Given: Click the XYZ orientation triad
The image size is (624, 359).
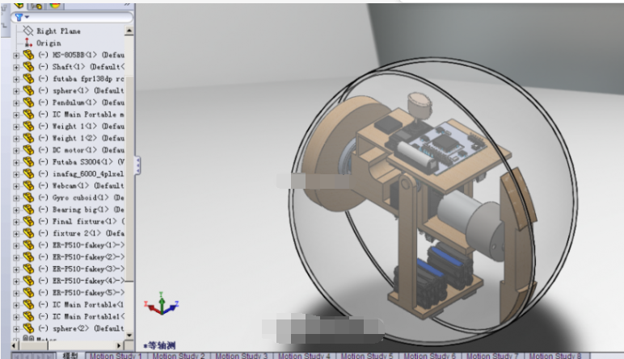Looking at the screenshot, I should pos(162,304).
